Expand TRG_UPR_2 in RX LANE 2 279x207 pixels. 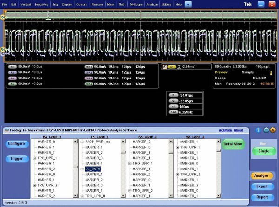pyautogui.click(x=130, y=191)
